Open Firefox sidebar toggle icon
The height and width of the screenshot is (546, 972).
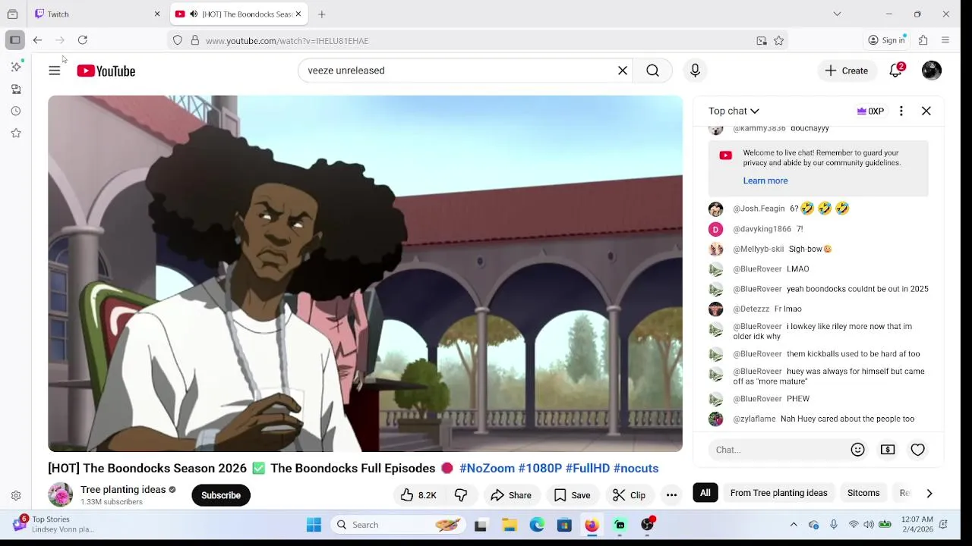click(15, 40)
